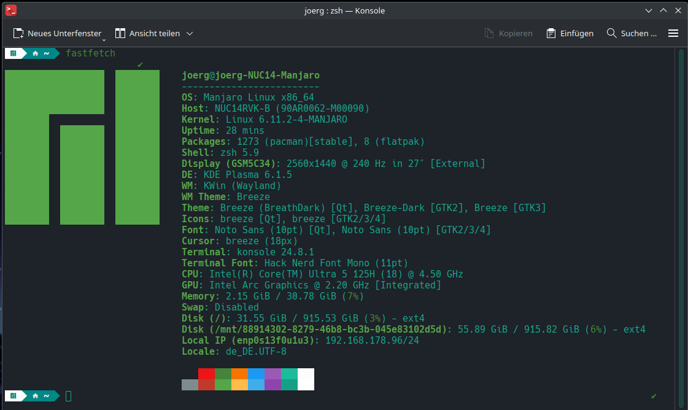Open search via Suchen button
688x410 pixels.
tap(632, 33)
